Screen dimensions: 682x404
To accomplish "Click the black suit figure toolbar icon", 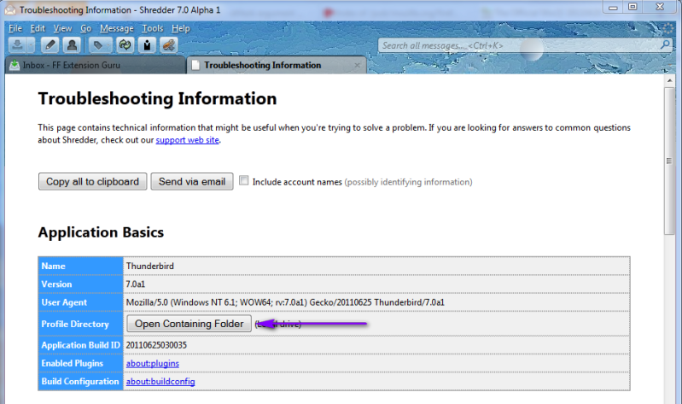I will (x=148, y=44).
